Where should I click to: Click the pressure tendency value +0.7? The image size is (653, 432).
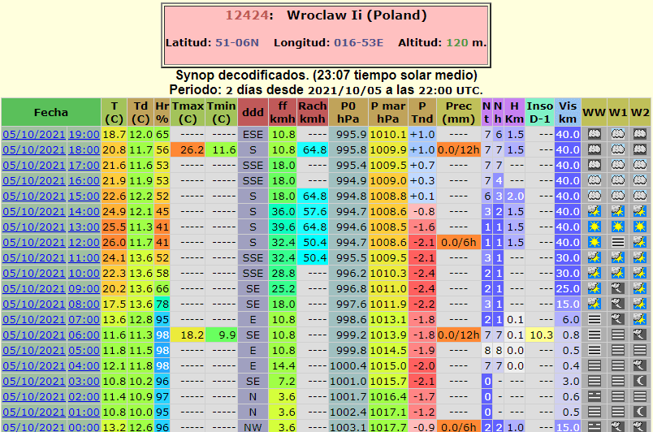click(x=422, y=165)
